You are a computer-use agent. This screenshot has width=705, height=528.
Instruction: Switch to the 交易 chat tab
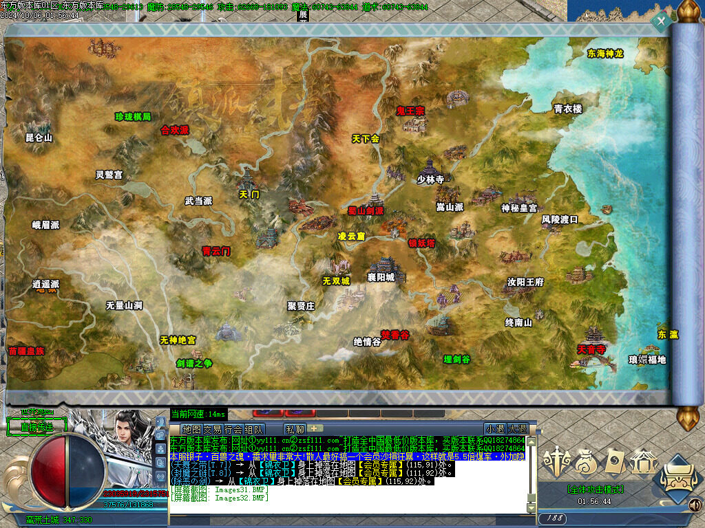[213, 430]
